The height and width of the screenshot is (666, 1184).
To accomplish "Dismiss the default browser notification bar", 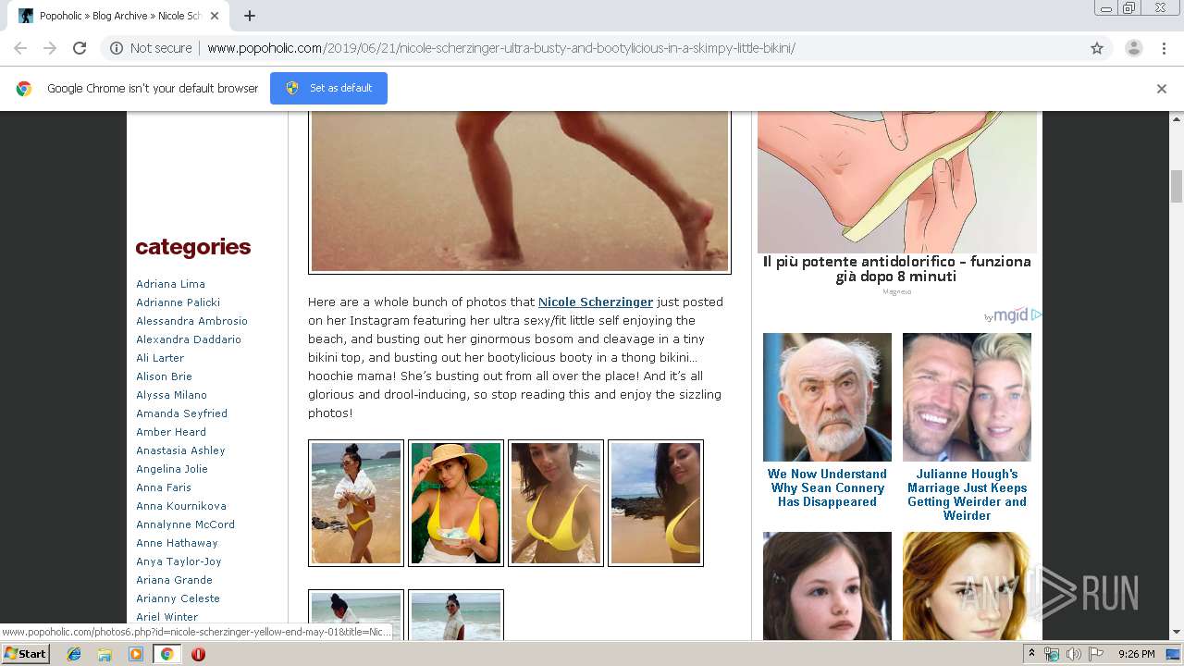I will pos(1162,89).
